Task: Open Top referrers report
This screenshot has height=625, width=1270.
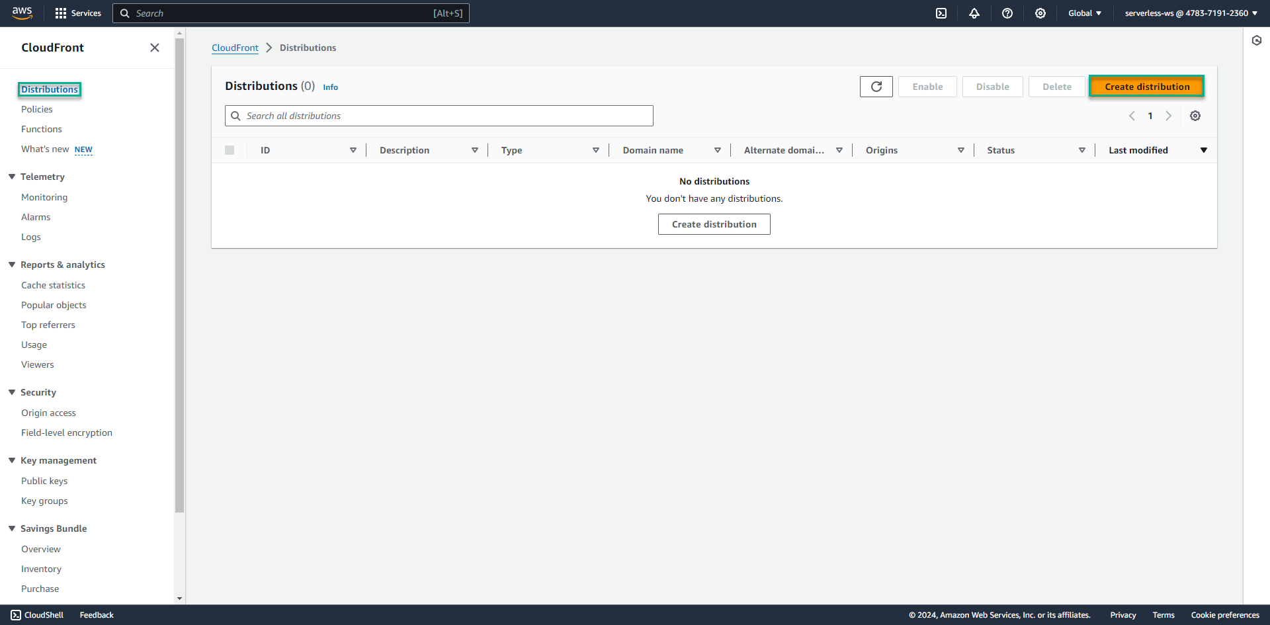Action: point(48,325)
